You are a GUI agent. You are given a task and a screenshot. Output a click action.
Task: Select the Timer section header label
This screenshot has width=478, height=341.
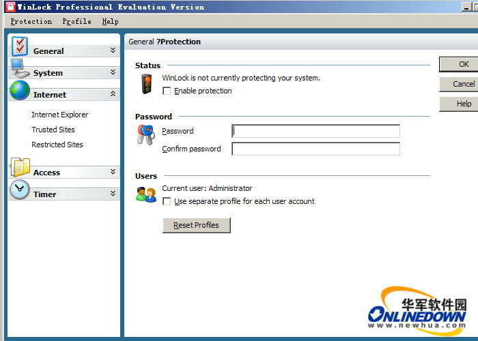click(x=44, y=194)
